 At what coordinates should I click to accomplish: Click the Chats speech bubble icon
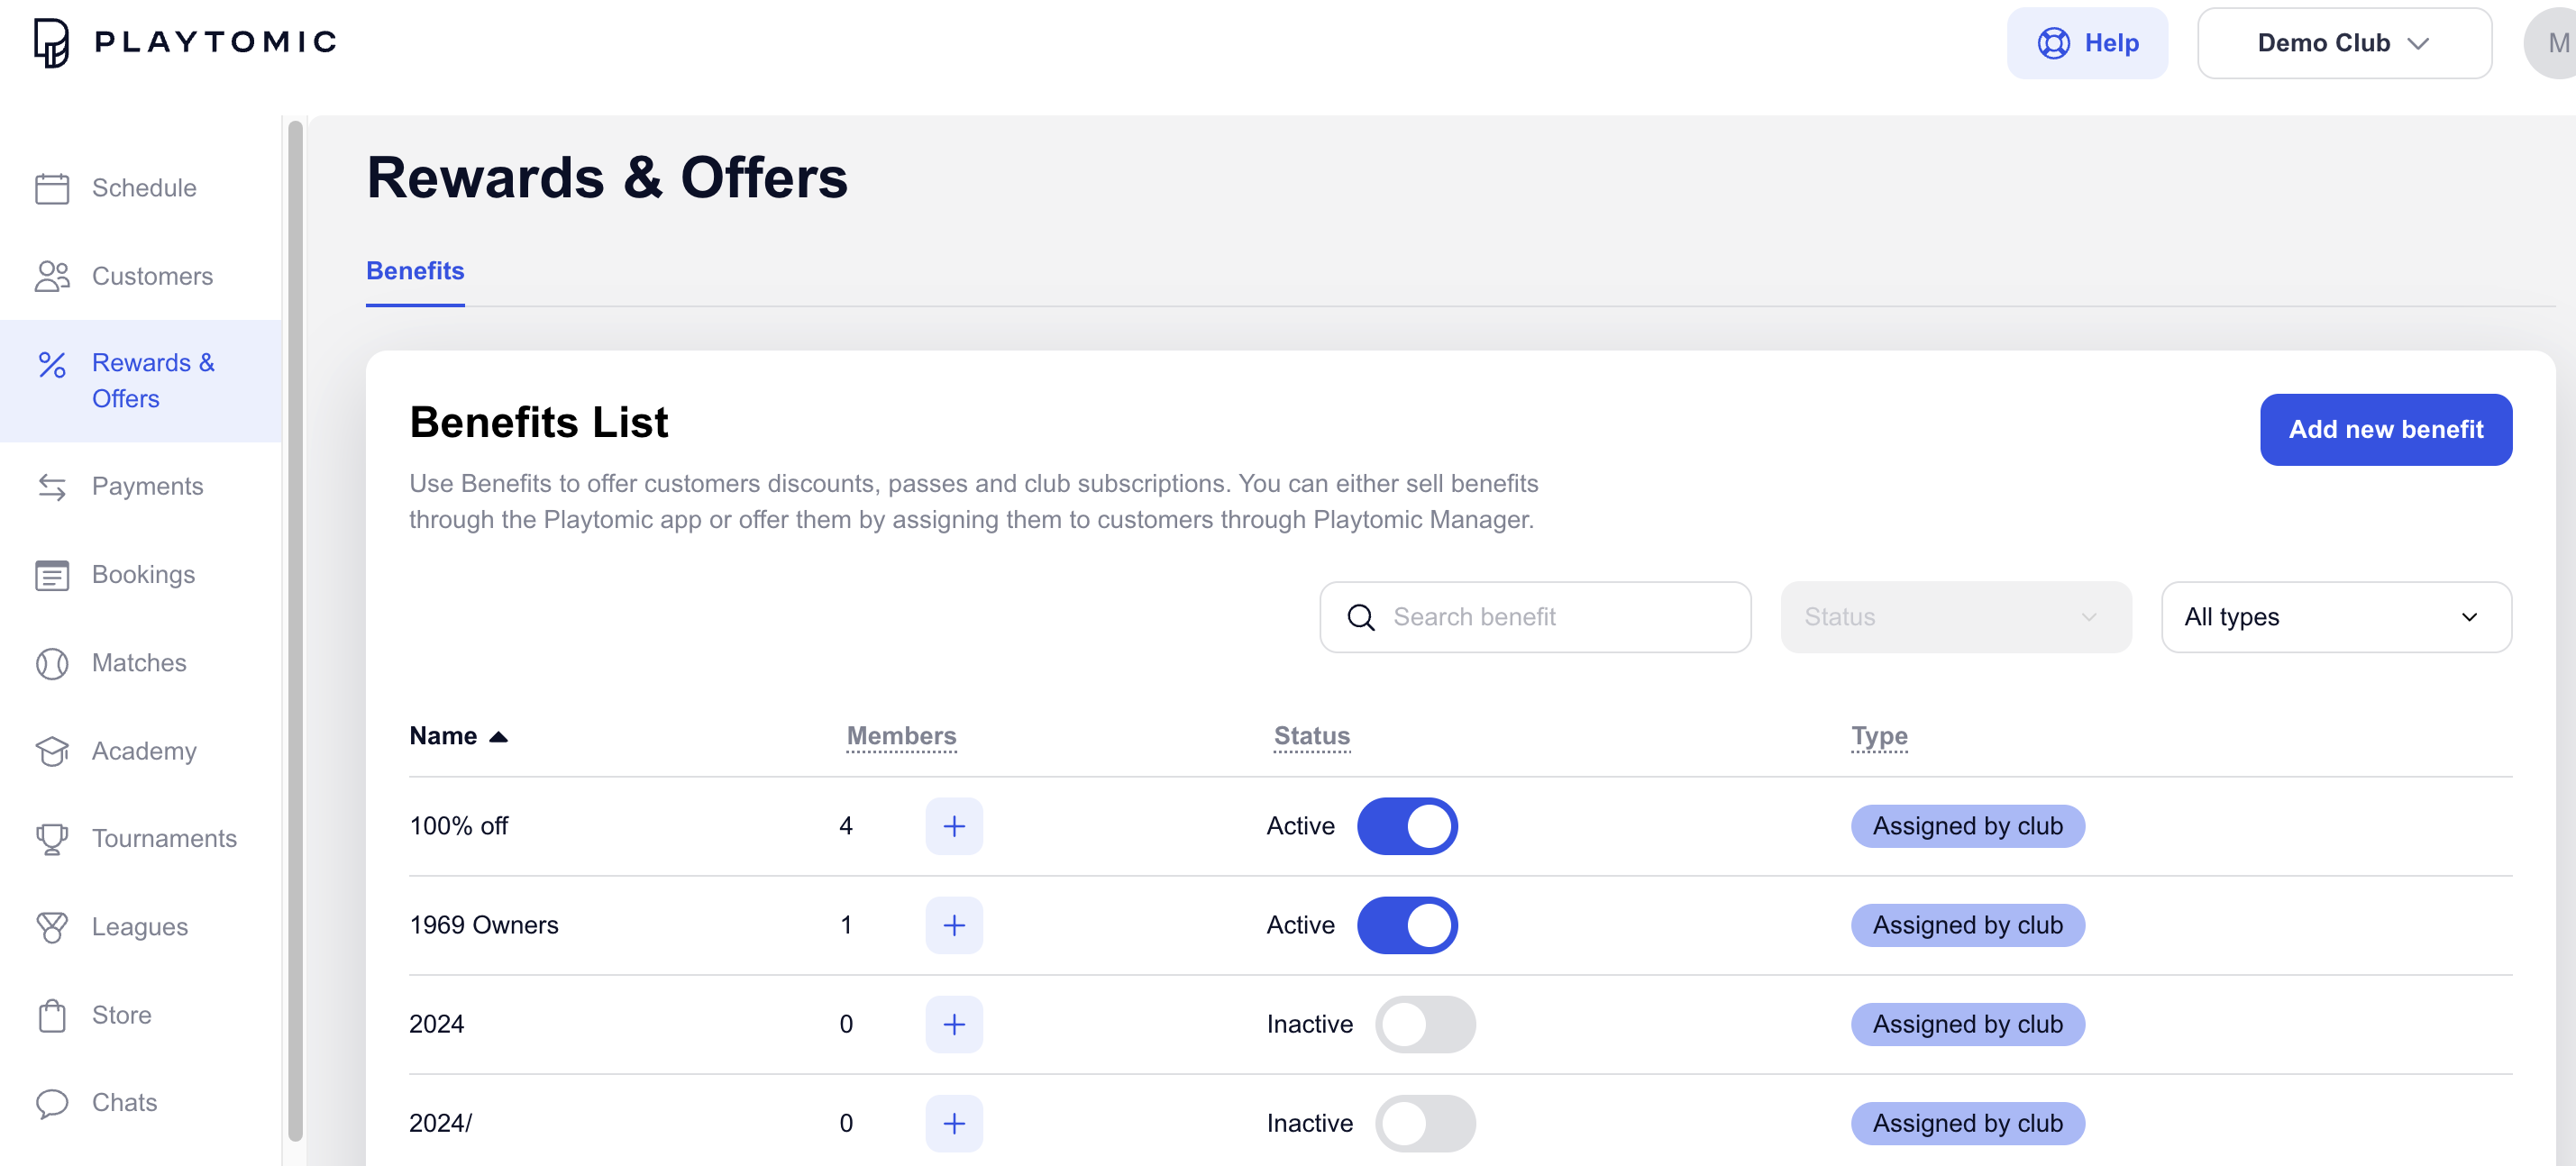[52, 1103]
